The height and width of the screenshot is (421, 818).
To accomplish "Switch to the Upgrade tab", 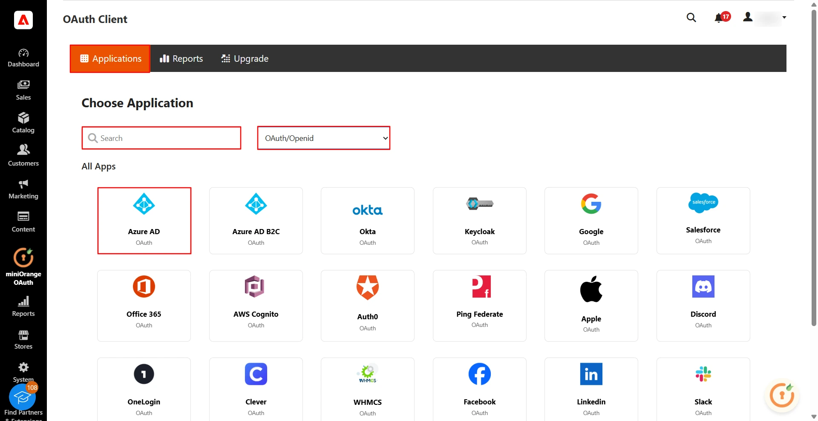I will click(245, 59).
